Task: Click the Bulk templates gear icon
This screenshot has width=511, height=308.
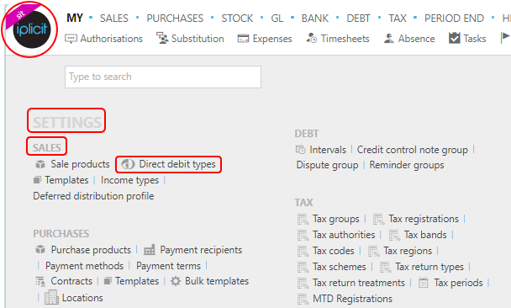Action: tap(176, 281)
